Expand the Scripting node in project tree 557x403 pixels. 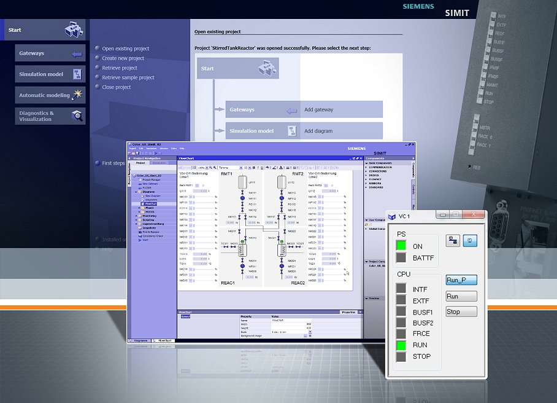coord(136,220)
